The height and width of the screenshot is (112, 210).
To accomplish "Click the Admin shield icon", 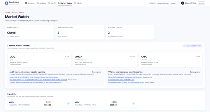I will [x=75, y=3].
